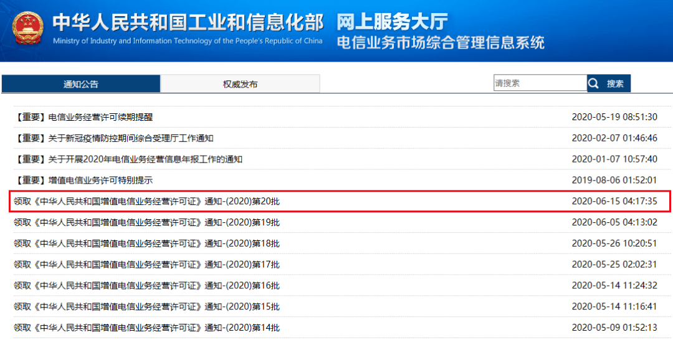Image resolution: width=673 pixels, height=340 pixels.
Task: Open the (2020)第20批 license notice
Action: click(147, 201)
